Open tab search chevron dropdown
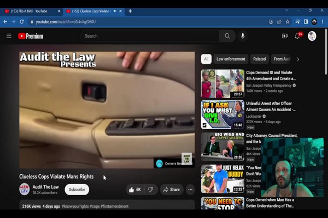328x218 pixels. coord(287,10)
